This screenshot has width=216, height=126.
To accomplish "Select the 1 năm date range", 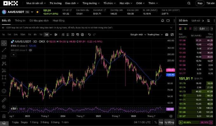I will 65,122.
